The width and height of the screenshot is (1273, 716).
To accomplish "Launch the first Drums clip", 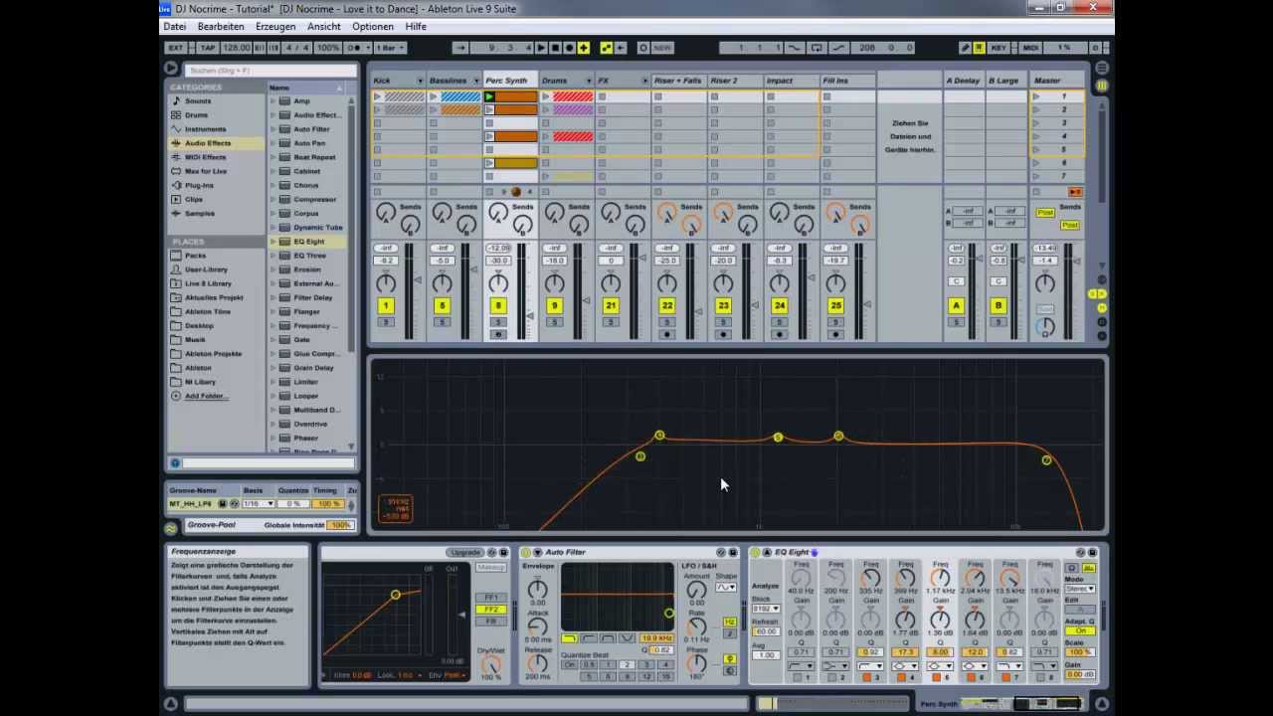I will pyautogui.click(x=546, y=96).
